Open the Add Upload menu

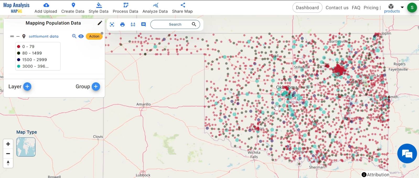(x=46, y=8)
